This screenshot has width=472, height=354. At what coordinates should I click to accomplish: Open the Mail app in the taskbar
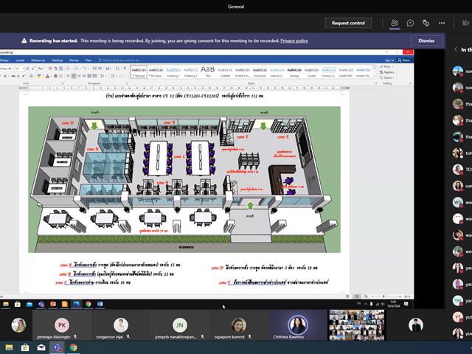point(41,347)
